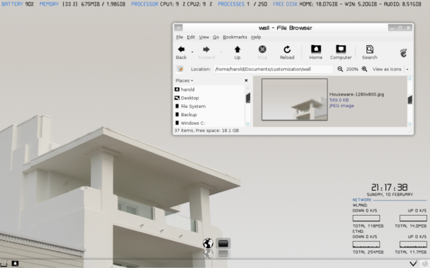Viewport: 430px width, 268px height.
Task: Click the Houseware-1280x800.jpg file name
Action: [x=356, y=94]
